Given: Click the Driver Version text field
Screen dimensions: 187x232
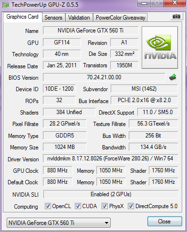Looking at the screenshot, I should coord(110,158).
